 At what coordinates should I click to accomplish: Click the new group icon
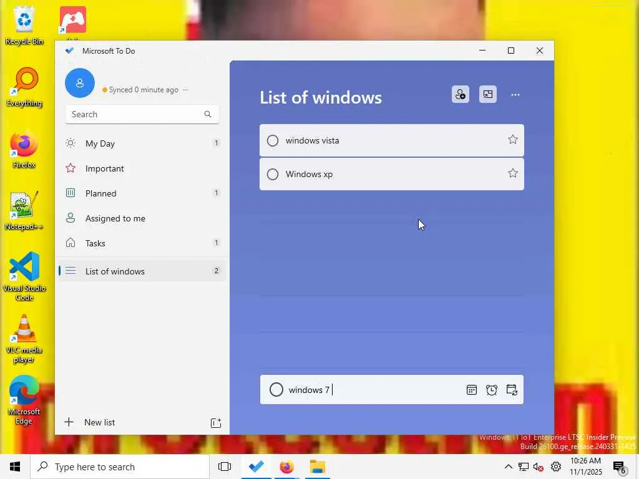(x=216, y=423)
